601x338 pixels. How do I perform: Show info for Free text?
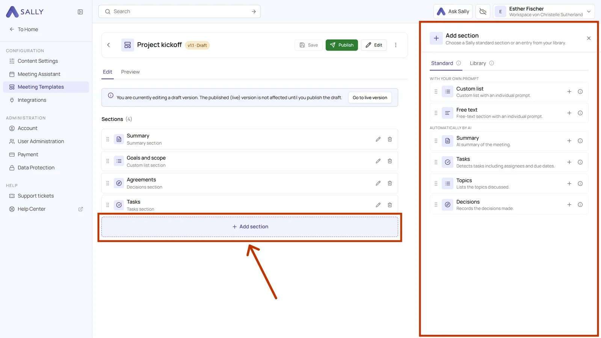coord(580,113)
